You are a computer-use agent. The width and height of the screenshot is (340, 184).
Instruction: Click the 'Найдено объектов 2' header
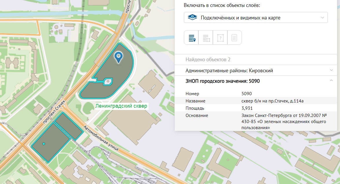[x=208, y=60]
